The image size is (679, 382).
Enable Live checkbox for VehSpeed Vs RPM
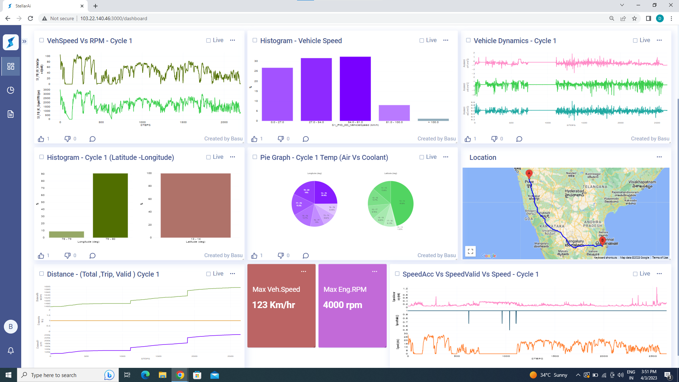coord(209,41)
